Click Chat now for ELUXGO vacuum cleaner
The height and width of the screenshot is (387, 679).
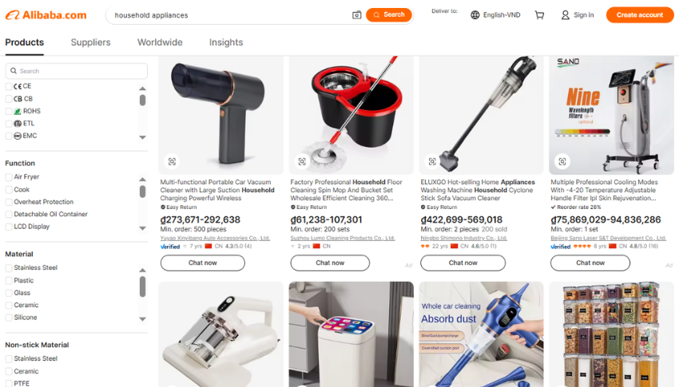(463, 263)
